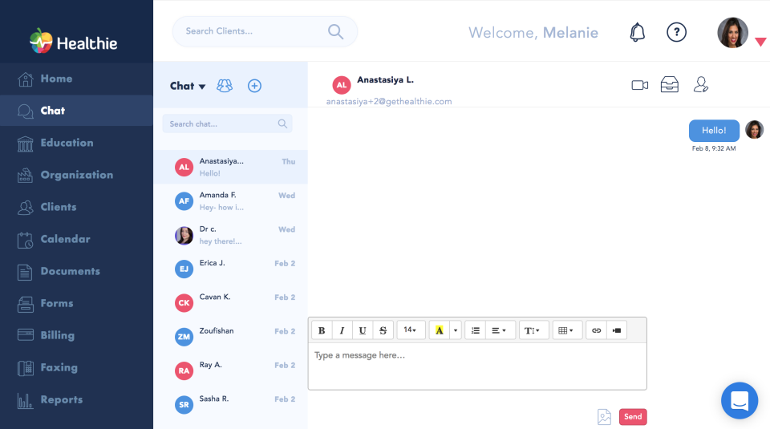Expand the Chat filter dropdown
Viewport: 770px width, 429px height.
(x=188, y=86)
